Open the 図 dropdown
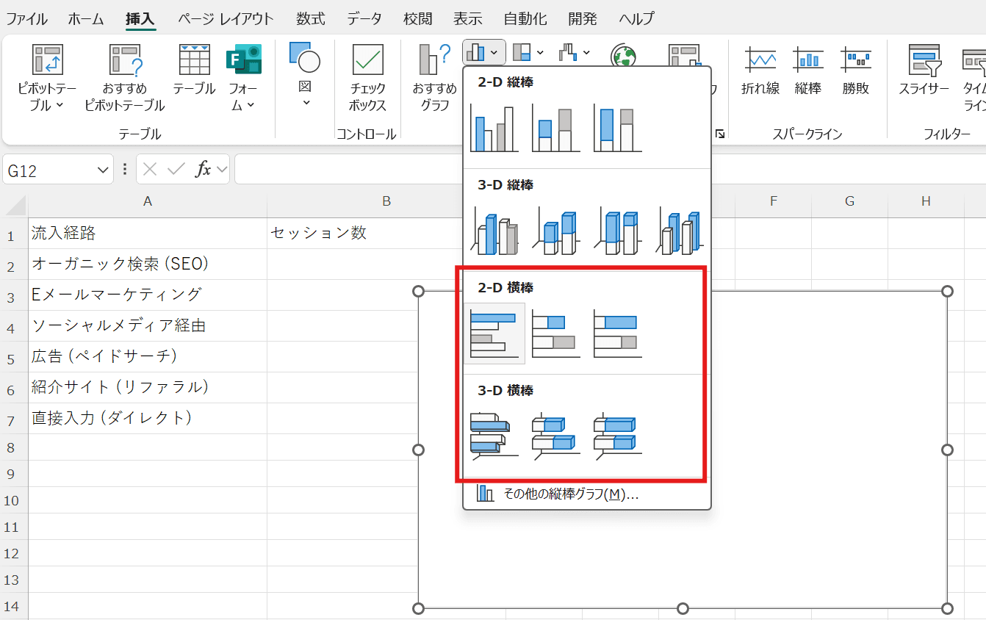 coord(303,70)
